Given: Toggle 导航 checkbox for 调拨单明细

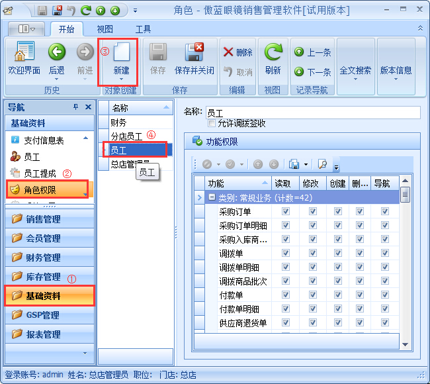Looking at the screenshot, I should (385, 267).
